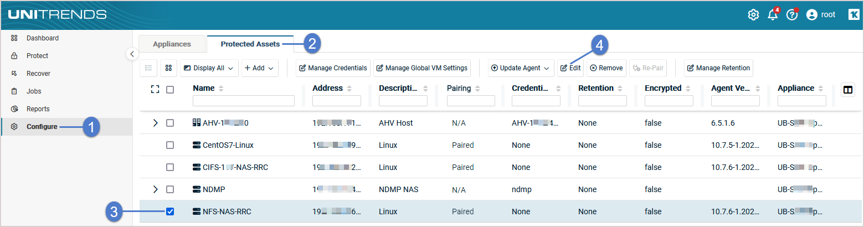Switch to grid tile view icon

[168, 68]
